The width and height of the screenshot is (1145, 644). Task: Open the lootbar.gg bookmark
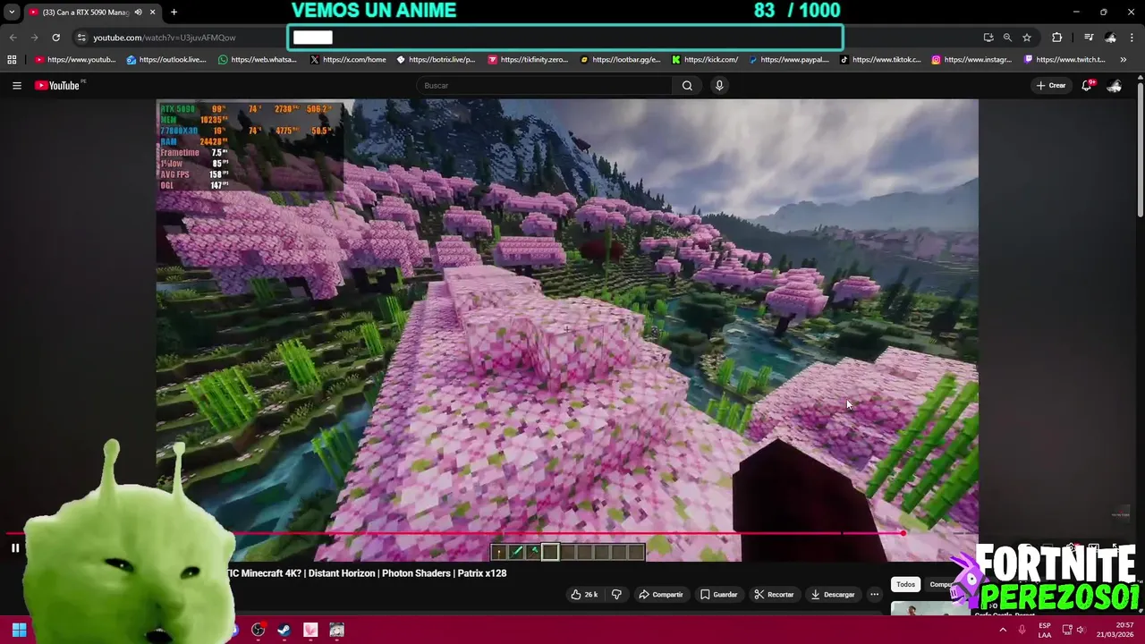[x=620, y=60]
